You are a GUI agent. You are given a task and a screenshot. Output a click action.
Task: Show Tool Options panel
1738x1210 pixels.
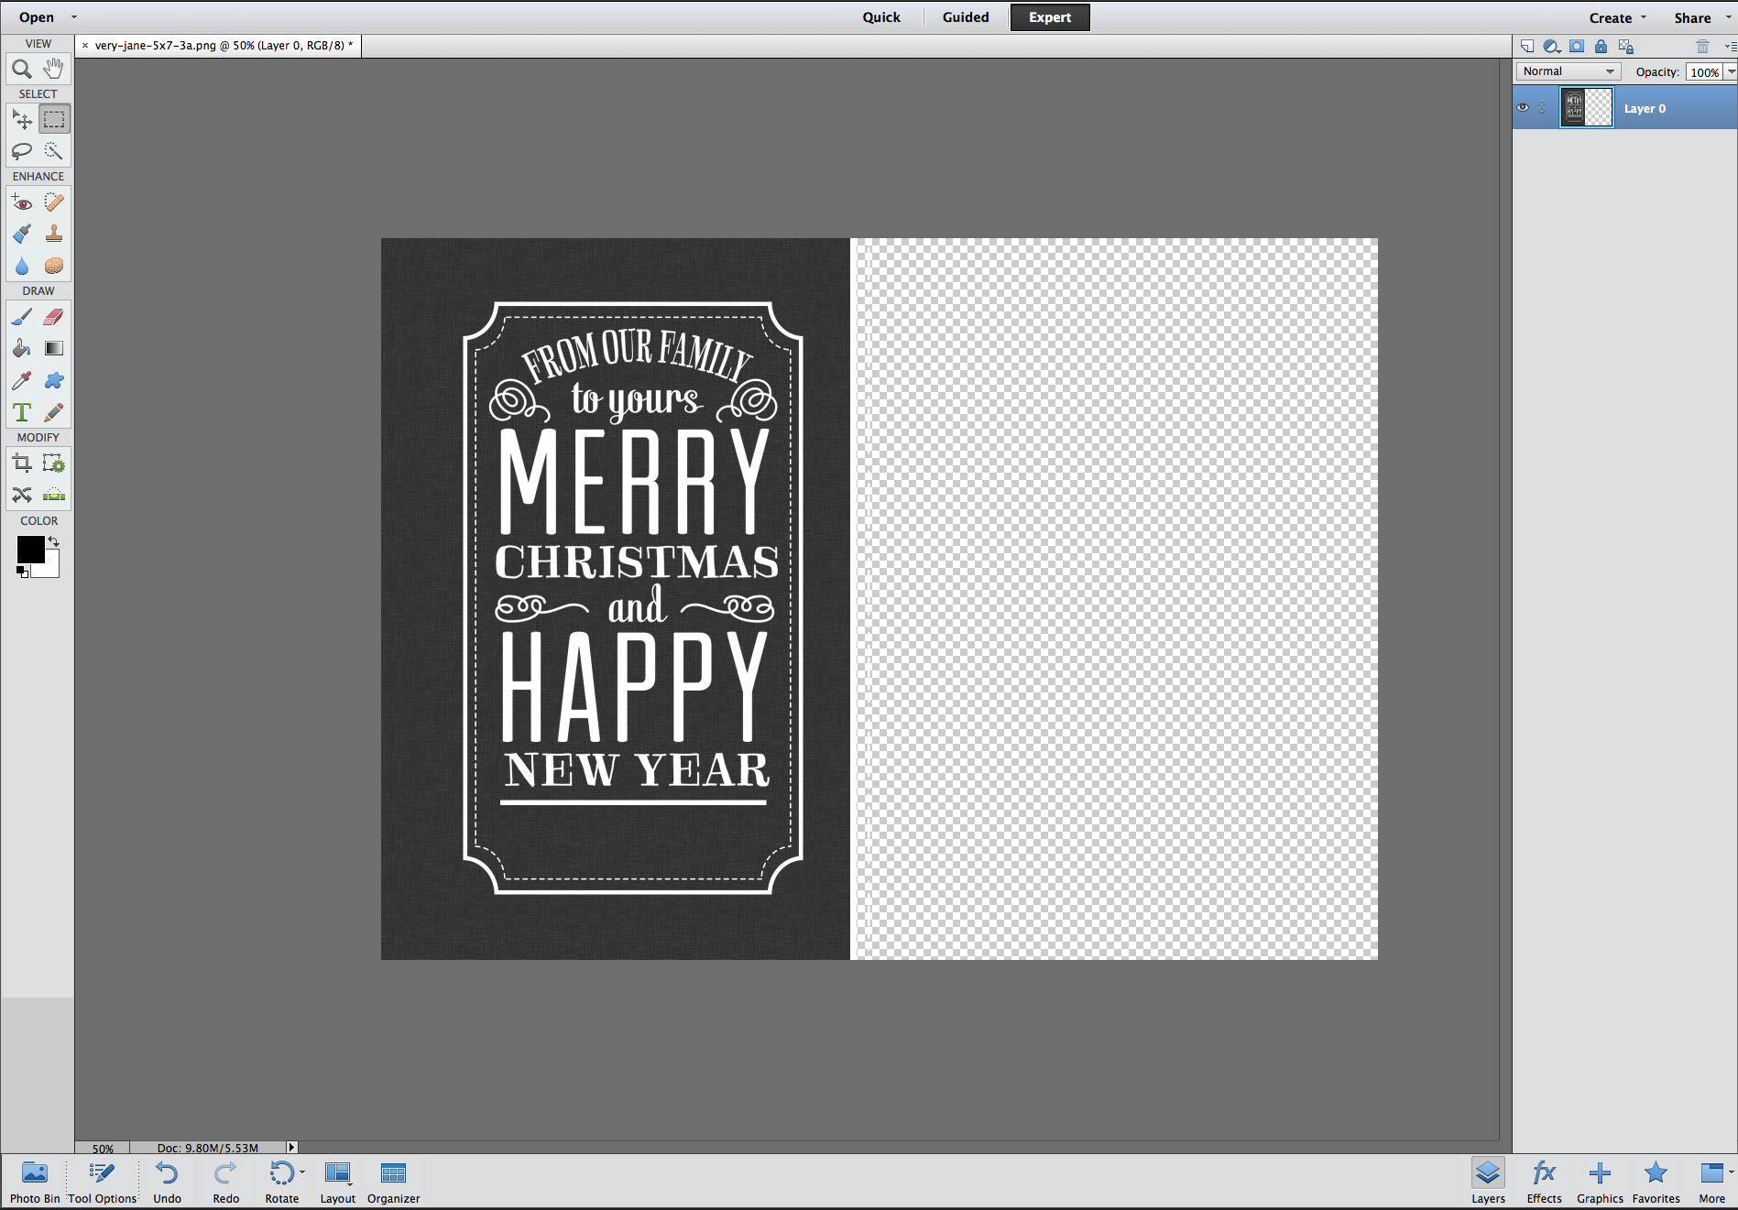click(102, 1182)
